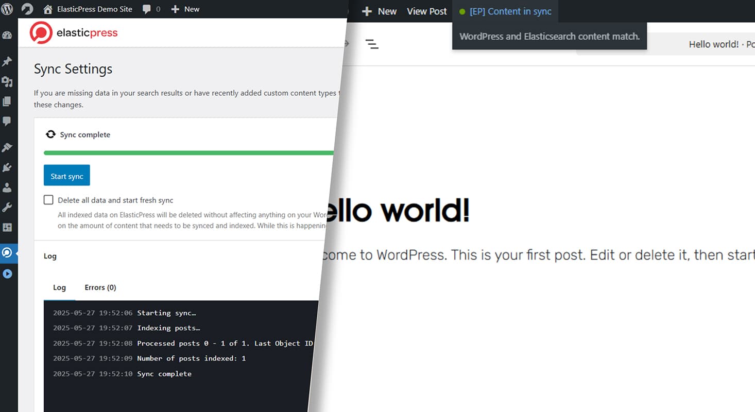This screenshot has height=412, width=755.
Task: Click the 10up circular logo icon in the admin bar
Action: (27, 9)
